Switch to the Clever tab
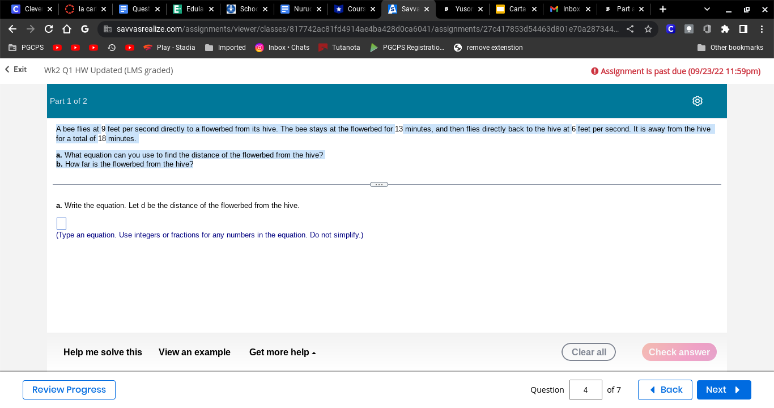Image resolution: width=774 pixels, height=408 pixels. pos(28,9)
